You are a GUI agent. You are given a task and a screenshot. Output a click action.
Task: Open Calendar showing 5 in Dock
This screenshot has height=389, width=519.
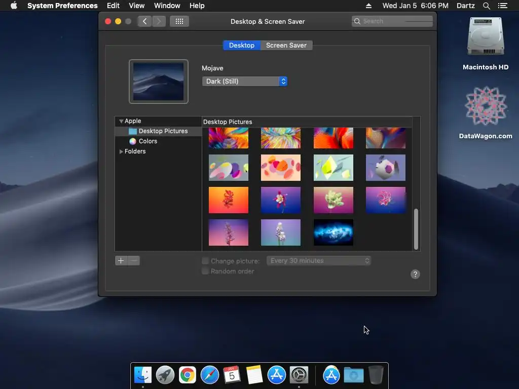coord(232,375)
